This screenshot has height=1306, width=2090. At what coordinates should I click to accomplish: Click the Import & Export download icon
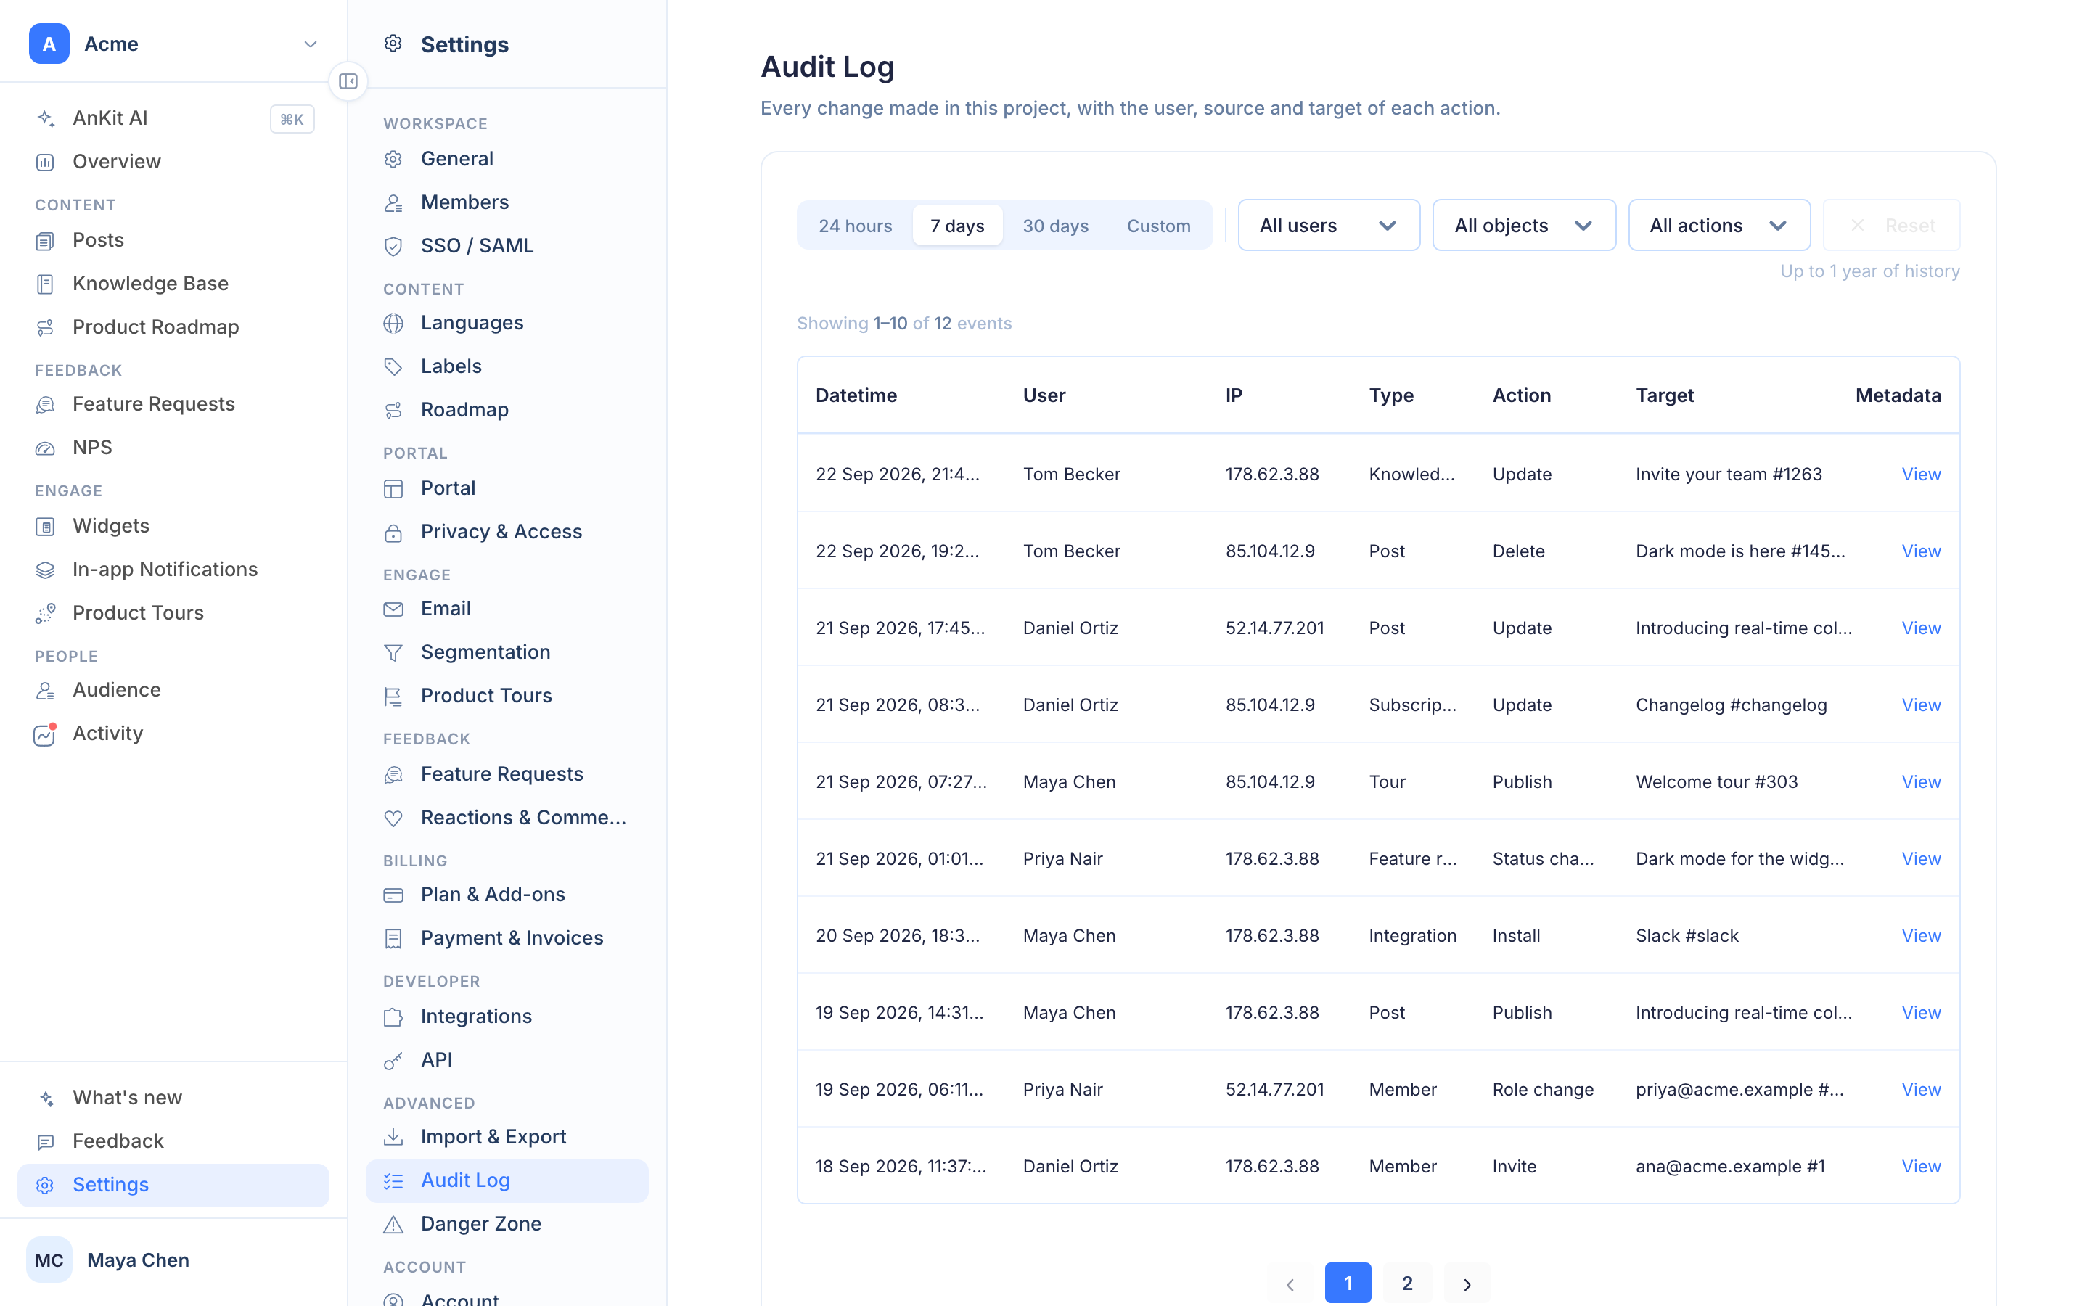(394, 1137)
